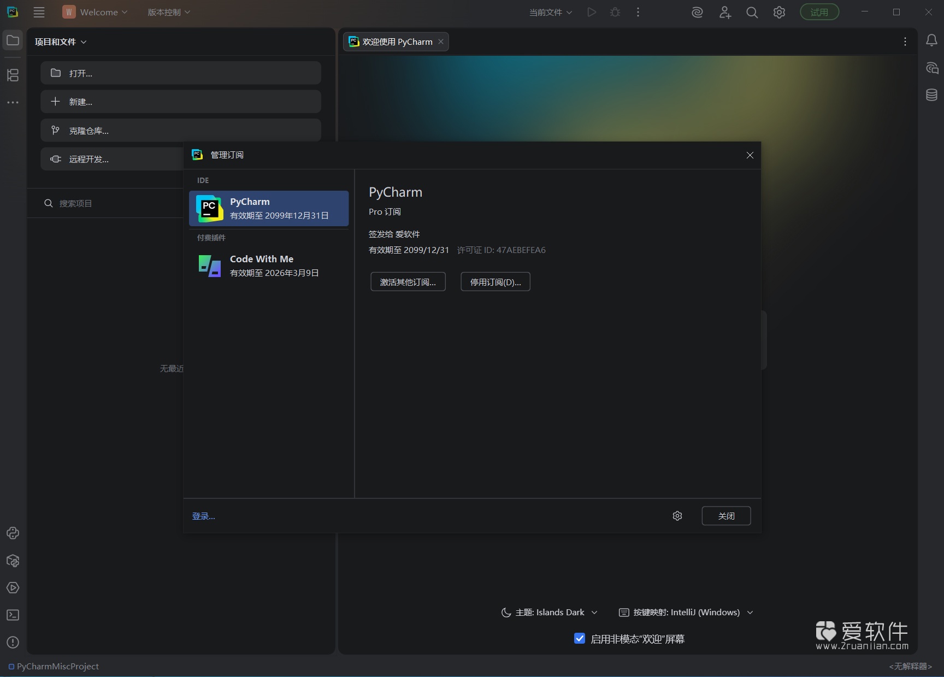
Task: Open the notifications bell panel
Action: coord(931,39)
